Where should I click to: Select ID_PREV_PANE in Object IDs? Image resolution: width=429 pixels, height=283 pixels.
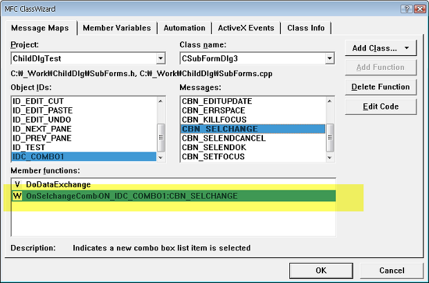84,138
